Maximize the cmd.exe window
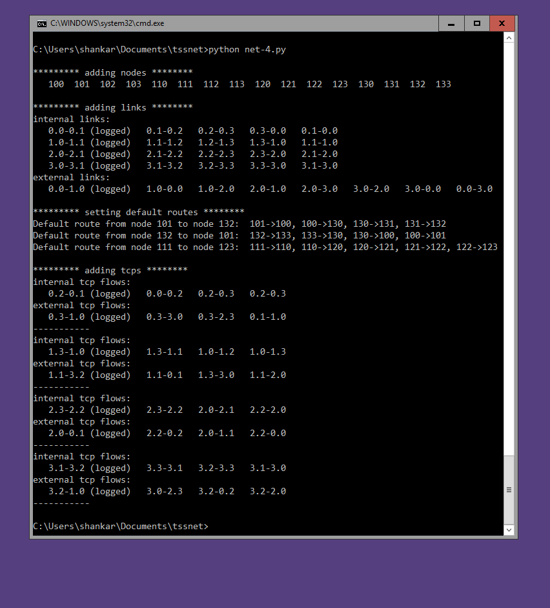Viewport: 550px width, 608px height. tap(477, 23)
